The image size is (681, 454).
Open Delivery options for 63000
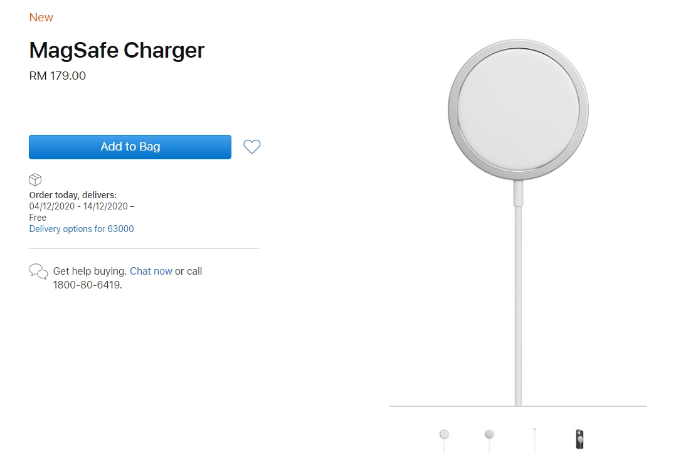point(82,229)
